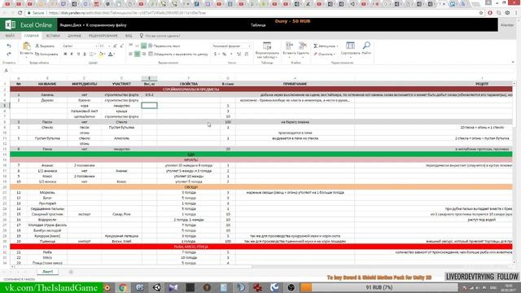Select the НАЗВАНИЕ header cell
Viewport: 521px width, 293px height.
click(47, 84)
